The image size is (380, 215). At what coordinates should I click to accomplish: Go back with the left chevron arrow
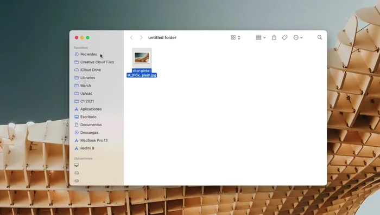click(131, 37)
